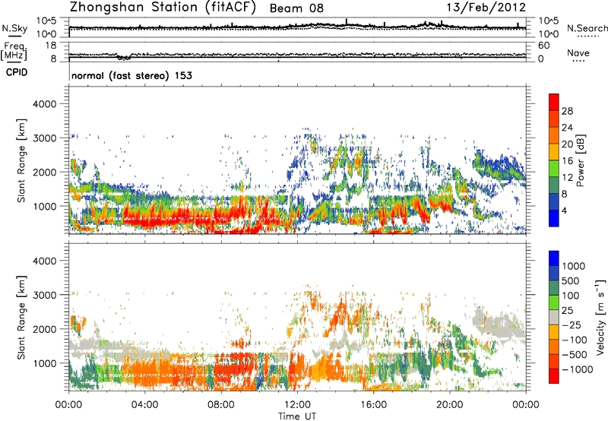Click the 'Nave' legend label
The image size is (608, 421).
[x=578, y=52]
